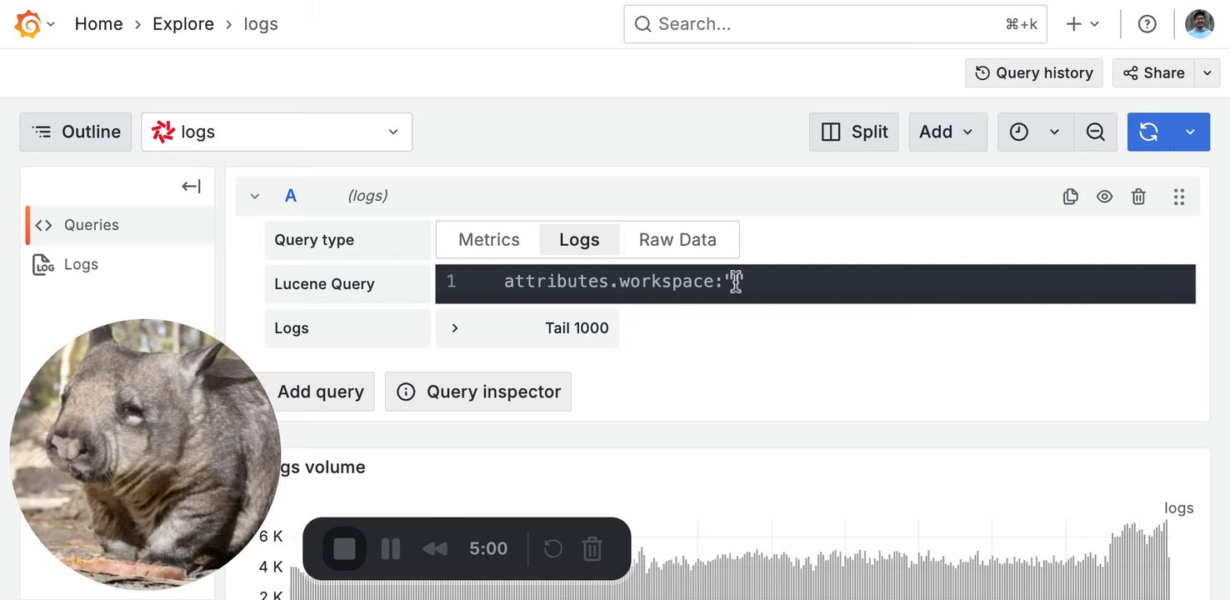
Task: Go to Home breadcrumb
Action: [x=98, y=24]
